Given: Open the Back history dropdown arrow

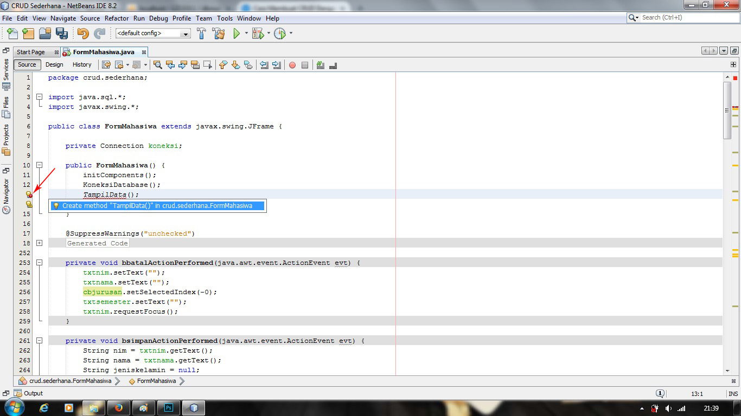Looking at the screenshot, I should coord(128,65).
